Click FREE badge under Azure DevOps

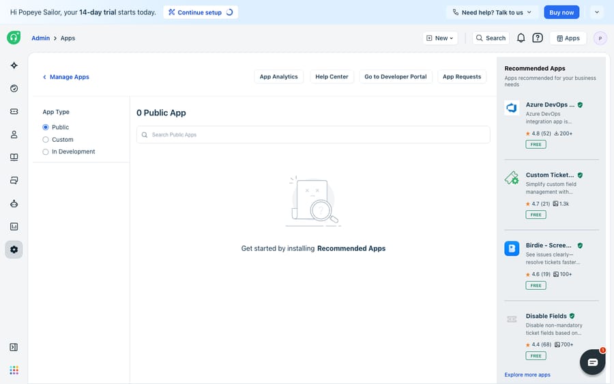536,145
